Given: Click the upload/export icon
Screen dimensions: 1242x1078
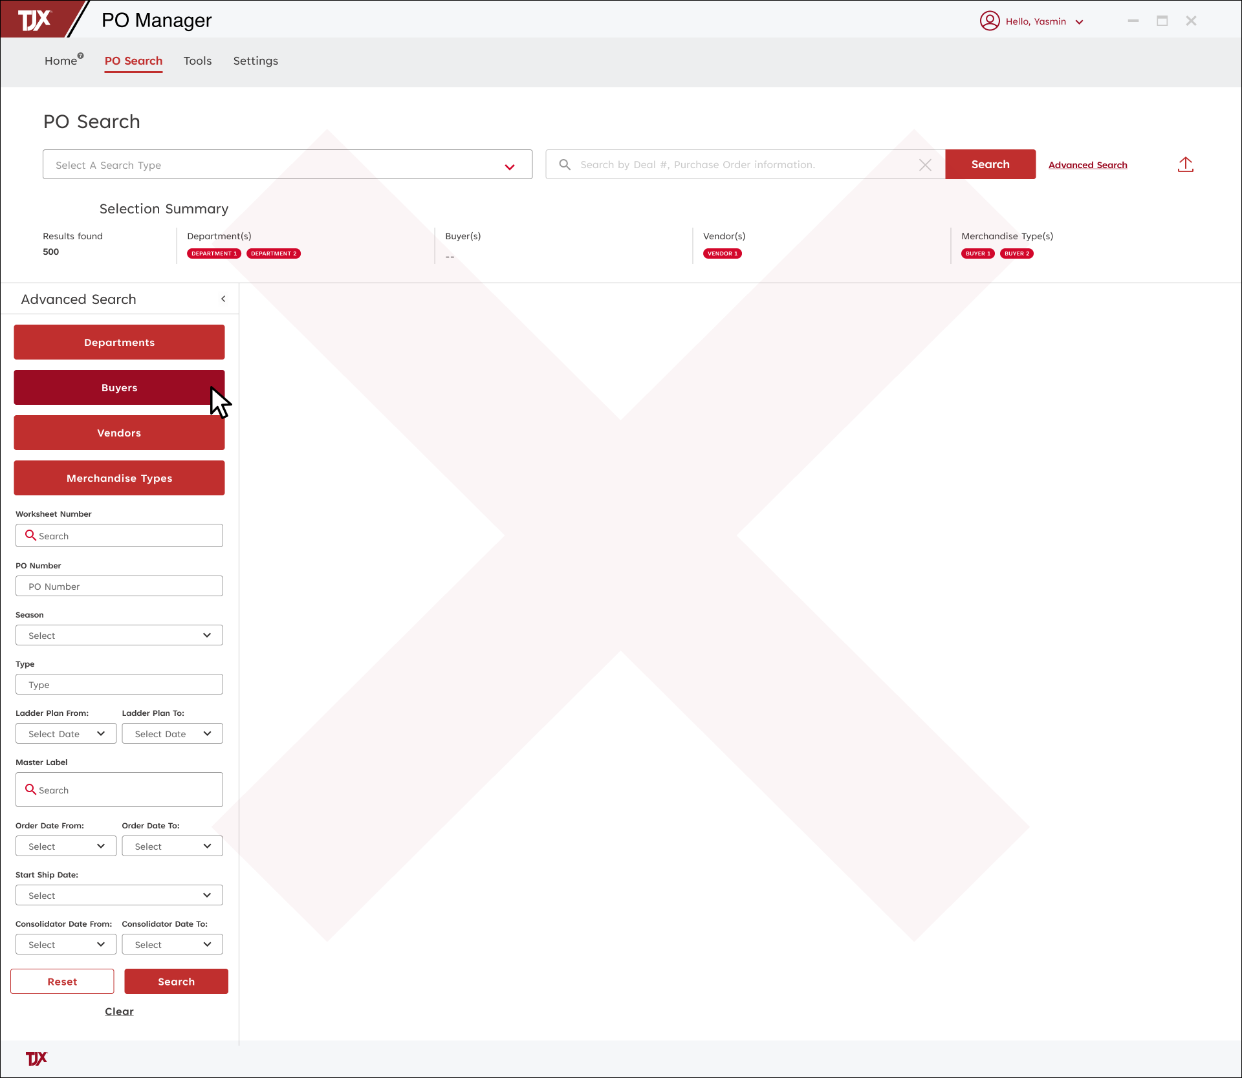Looking at the screenshot, I should 1185,164.
